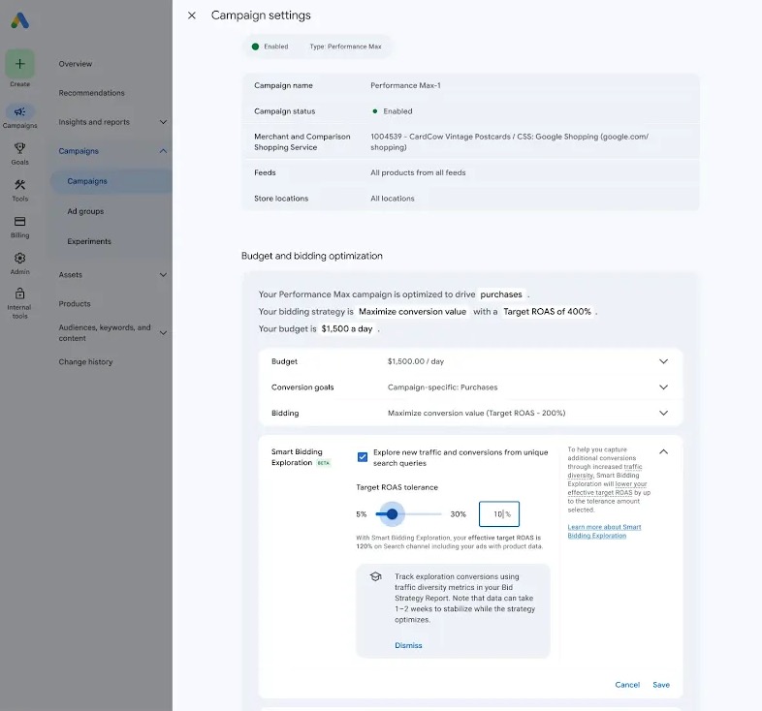The width and height of the screenshot is (762, 711).
Task: Click the Target ROAS tolerance percent field
Action: click(499, 513)
